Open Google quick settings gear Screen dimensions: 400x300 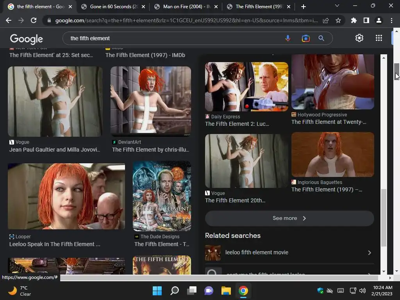click(x=359, y=38)
